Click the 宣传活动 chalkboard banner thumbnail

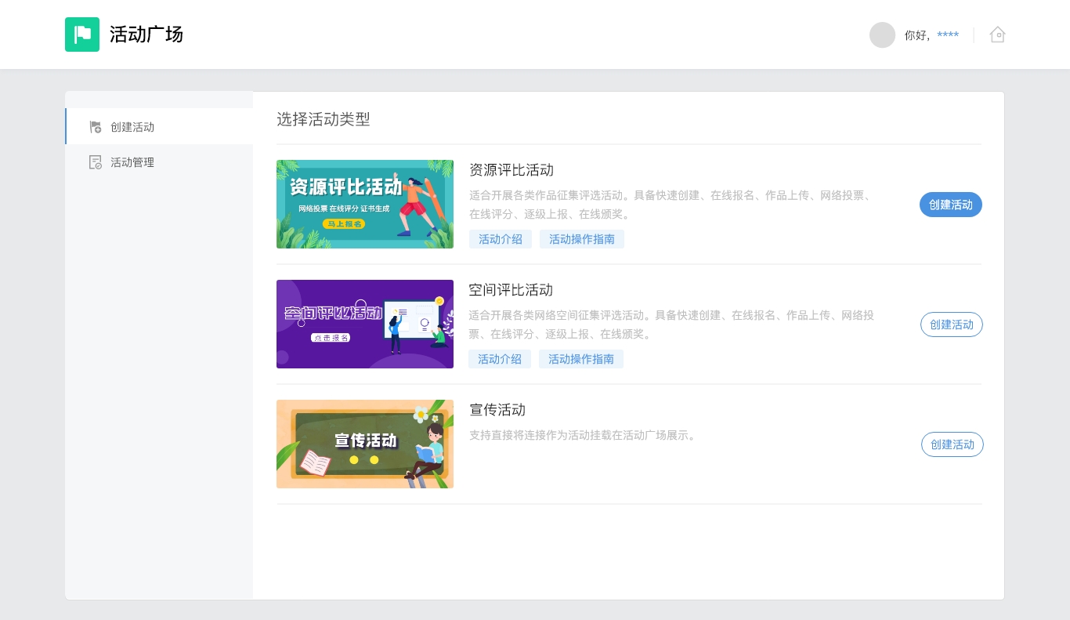(365, 444)
